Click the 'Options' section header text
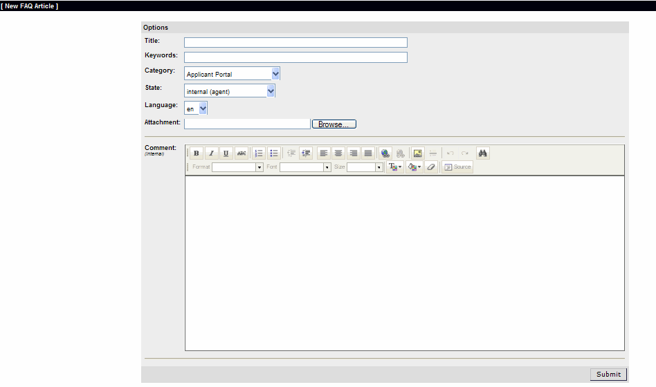This screenshot has width=656, height=387. 156,28
